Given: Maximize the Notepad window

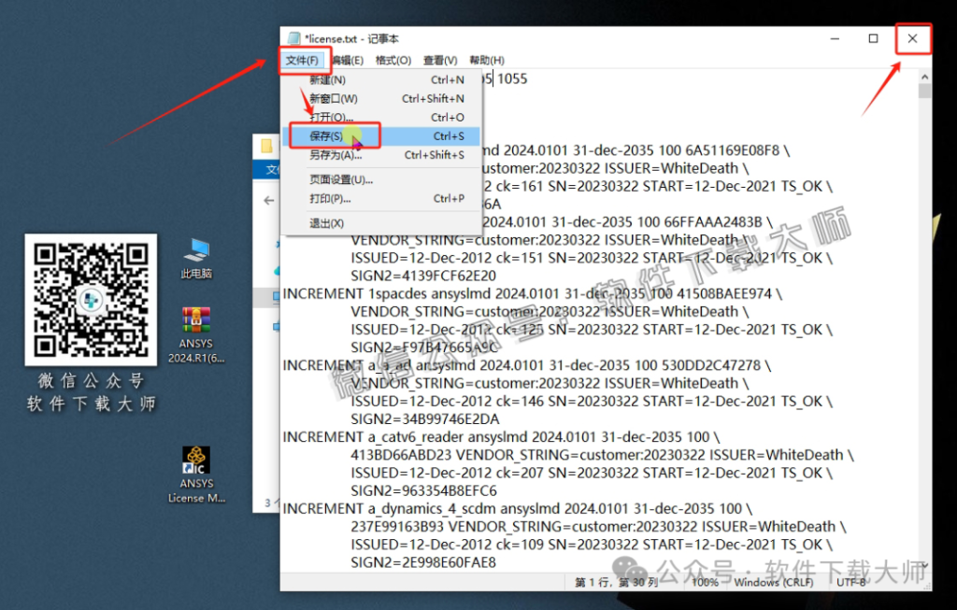Looking at the screenshot, I should point(873,38).
